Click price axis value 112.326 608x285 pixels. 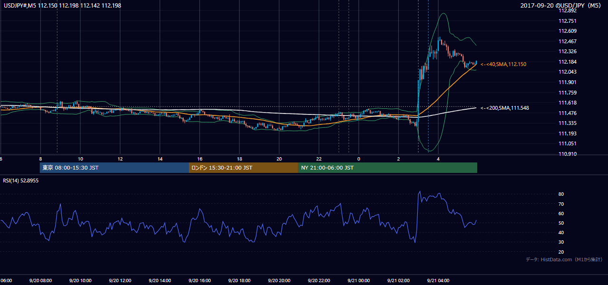tap(569, 51)
